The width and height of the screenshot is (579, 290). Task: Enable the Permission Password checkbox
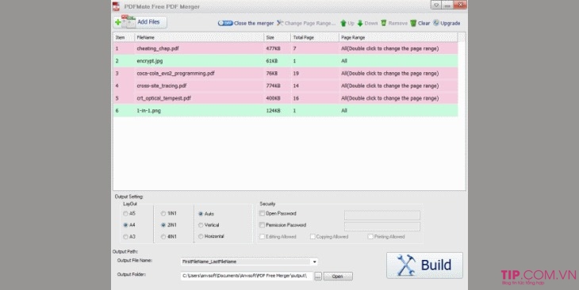pos(262,225)
